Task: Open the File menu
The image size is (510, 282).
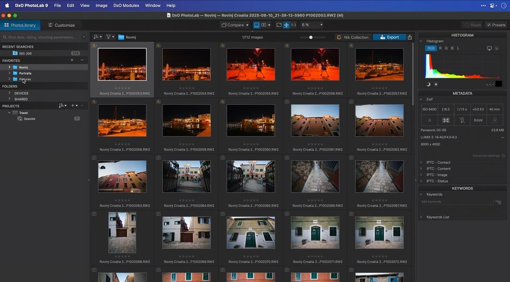Action: click(x=57, y=6)
